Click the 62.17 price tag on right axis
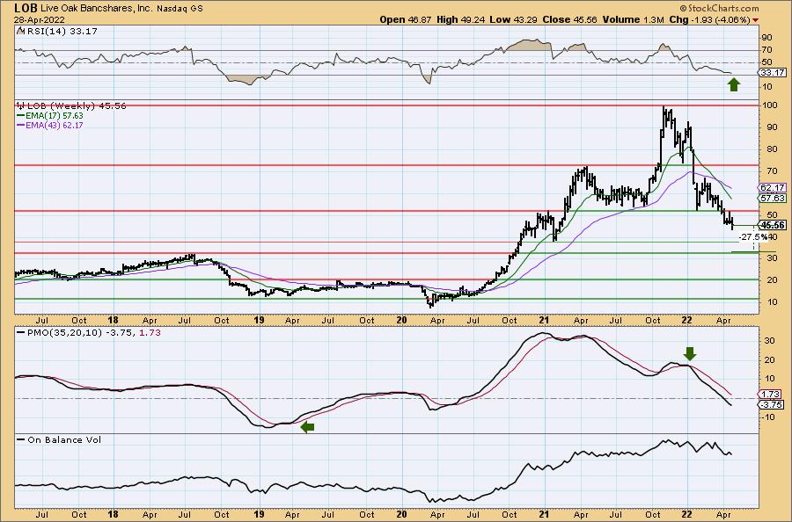This screenshot has height=522, width=792. coord(773,187)
